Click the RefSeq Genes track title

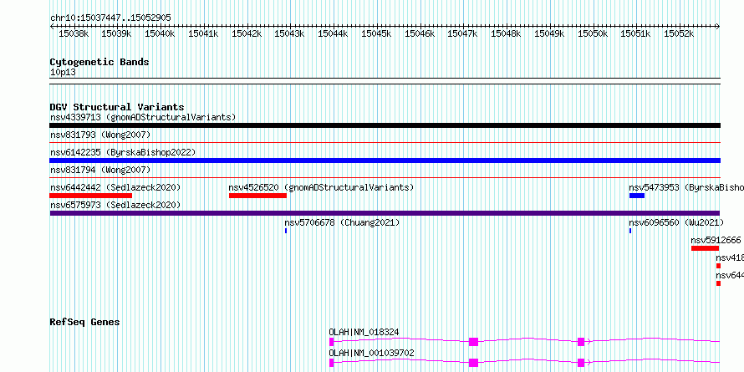click(84, 322)
